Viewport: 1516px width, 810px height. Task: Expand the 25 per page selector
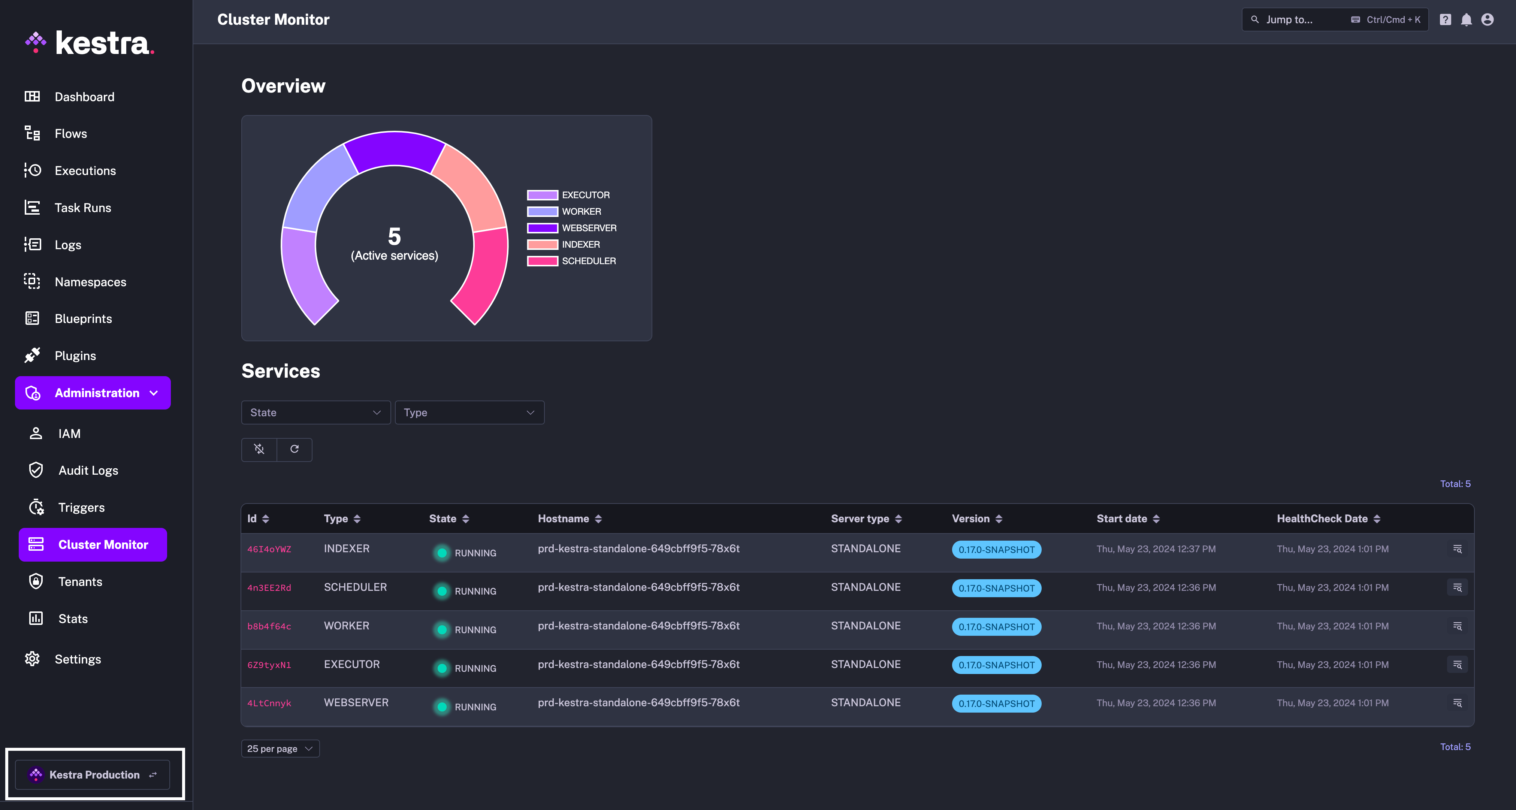tap(280, 748)
